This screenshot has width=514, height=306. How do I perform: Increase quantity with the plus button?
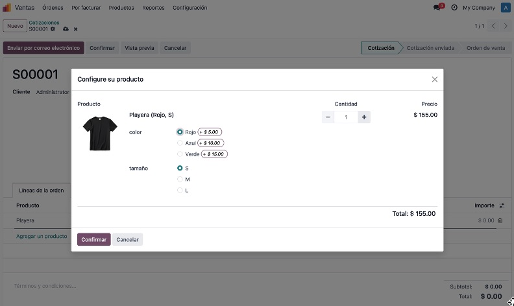point(364,117)
